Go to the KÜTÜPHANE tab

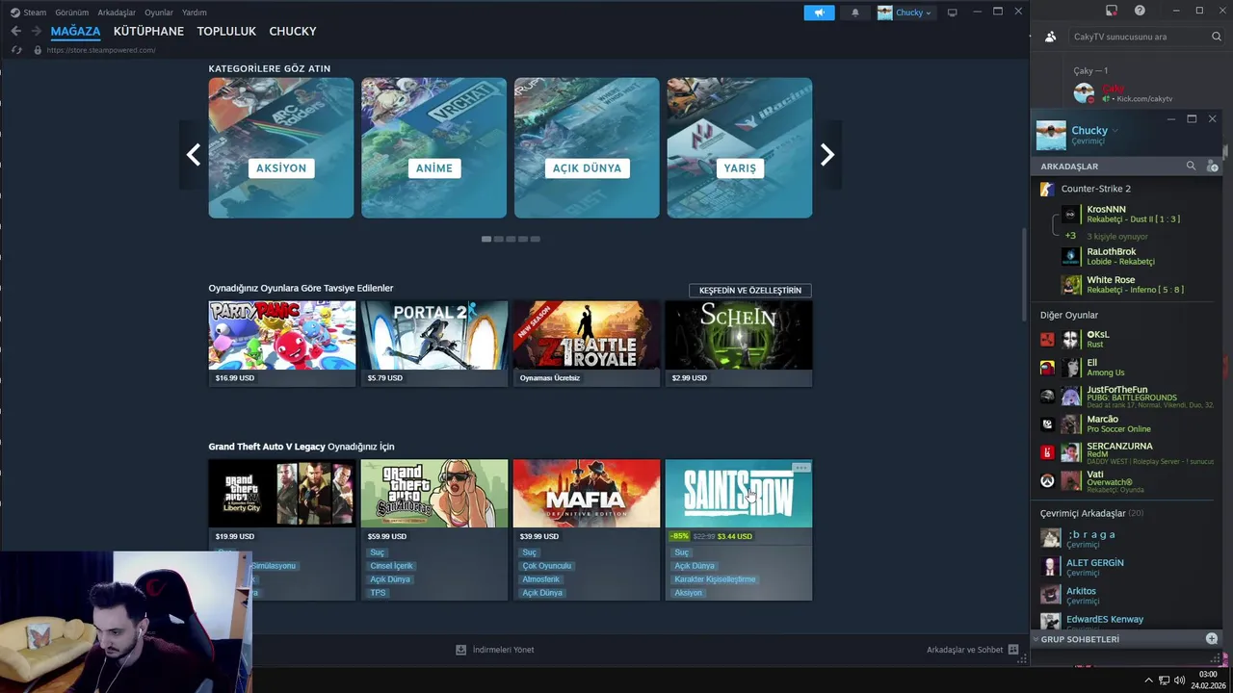(x=148, y=31)
